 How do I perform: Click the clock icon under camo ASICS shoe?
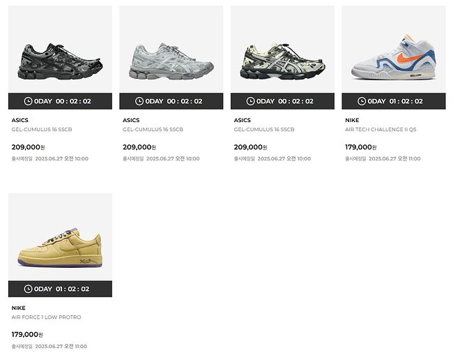[x=250, y=101]
